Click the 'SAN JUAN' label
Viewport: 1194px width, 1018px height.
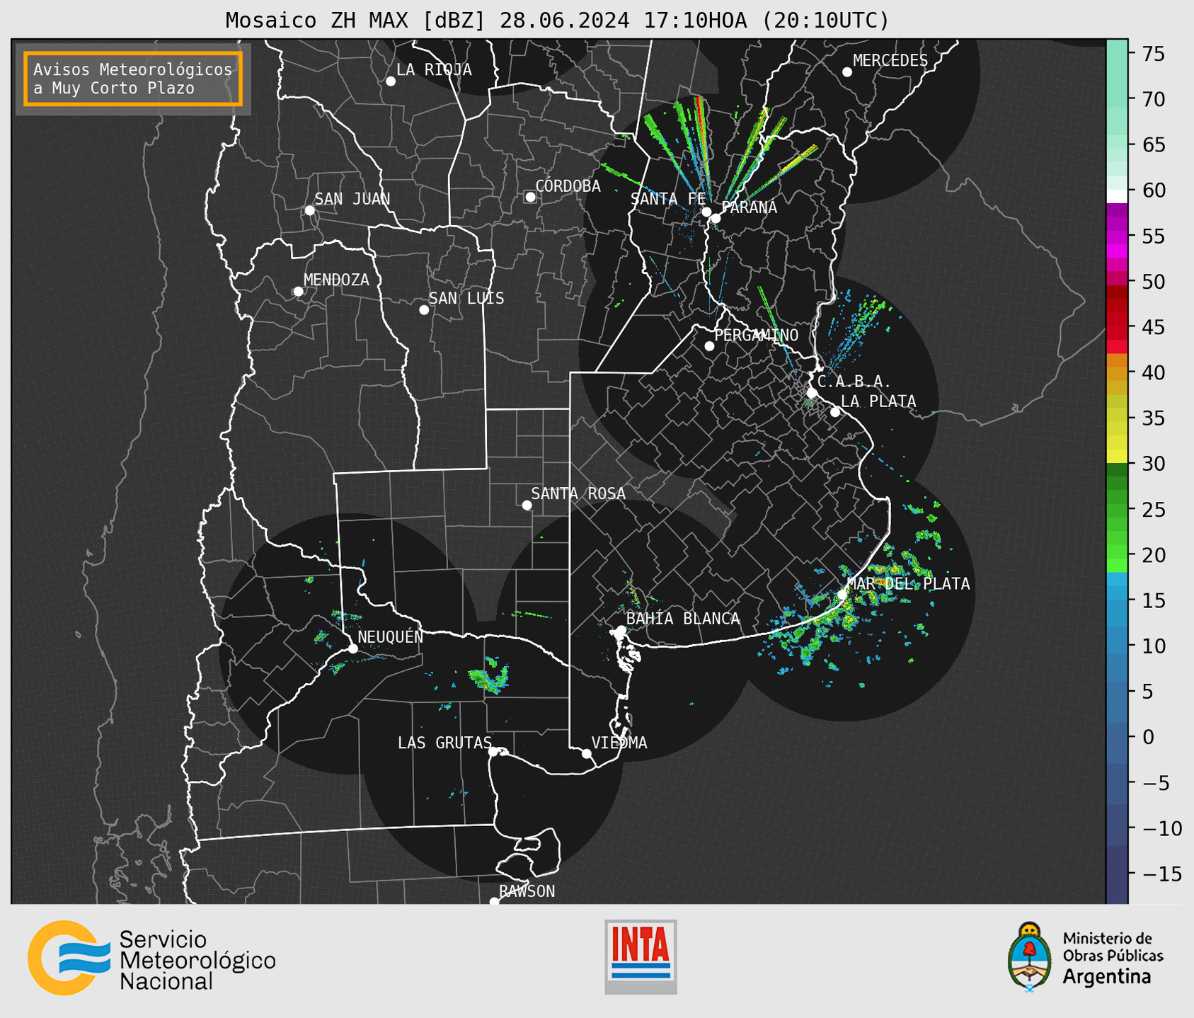click(x=352, y=199)
